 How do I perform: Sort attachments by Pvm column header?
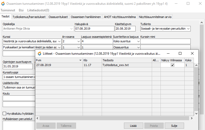click(x=58, y=60)
